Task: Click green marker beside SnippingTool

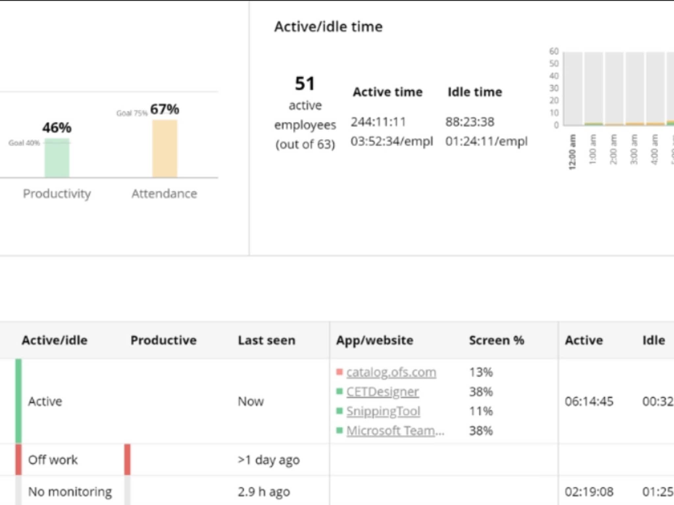Action: (x=339, y=411)
